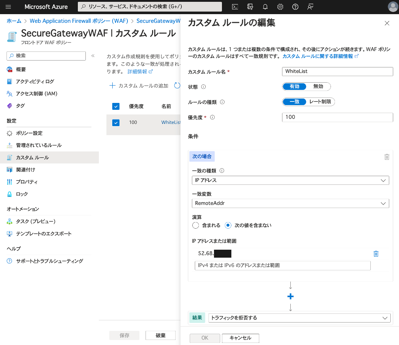Choose 一致 rule type
The image size is (399, 345).
(294, 102)
